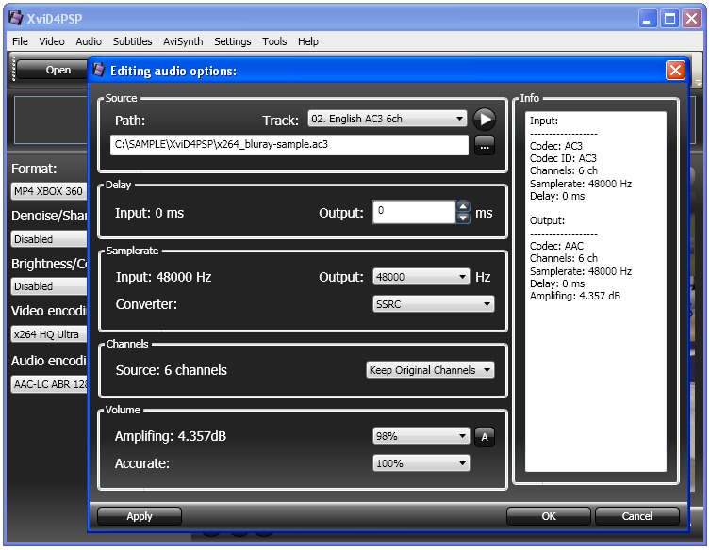710x550 pixels.
Task: Open the Settings menu
Action: pyautogui.click(x=232, y=41)
